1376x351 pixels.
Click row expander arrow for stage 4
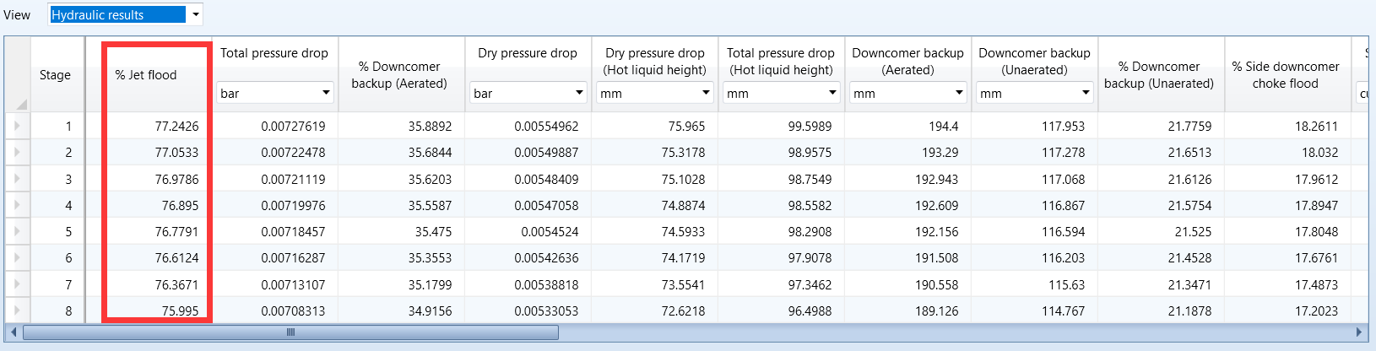coord(17,205)
